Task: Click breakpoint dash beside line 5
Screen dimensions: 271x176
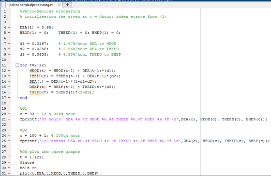Action: point(9,33)
